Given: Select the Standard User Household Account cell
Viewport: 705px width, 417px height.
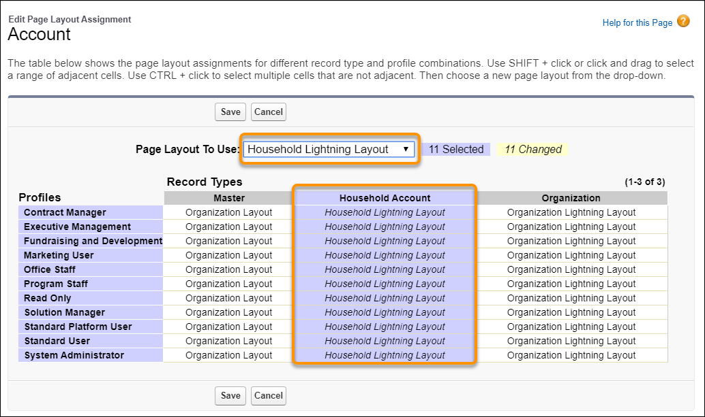Looking at the screenshot, I should click(x=384, y=341).
